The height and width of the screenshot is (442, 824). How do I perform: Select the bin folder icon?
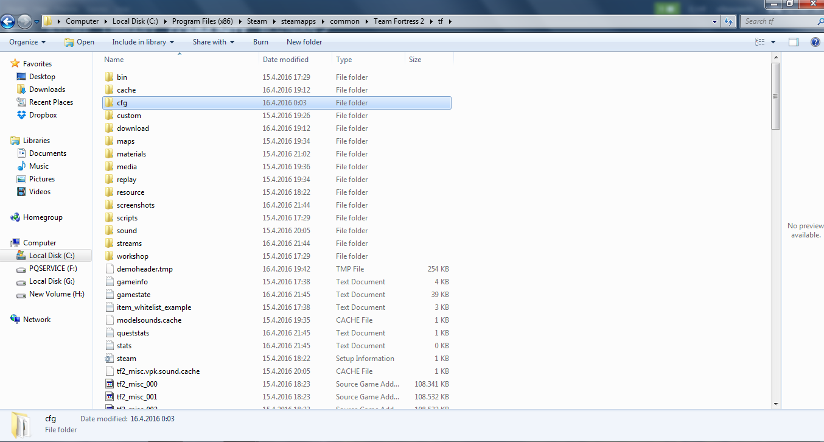109,77
